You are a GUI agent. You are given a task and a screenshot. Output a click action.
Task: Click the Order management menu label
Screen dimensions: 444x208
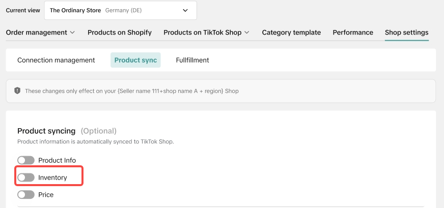coord(37,33)
